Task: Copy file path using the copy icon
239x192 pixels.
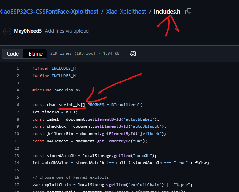Action: coord(188,12)
